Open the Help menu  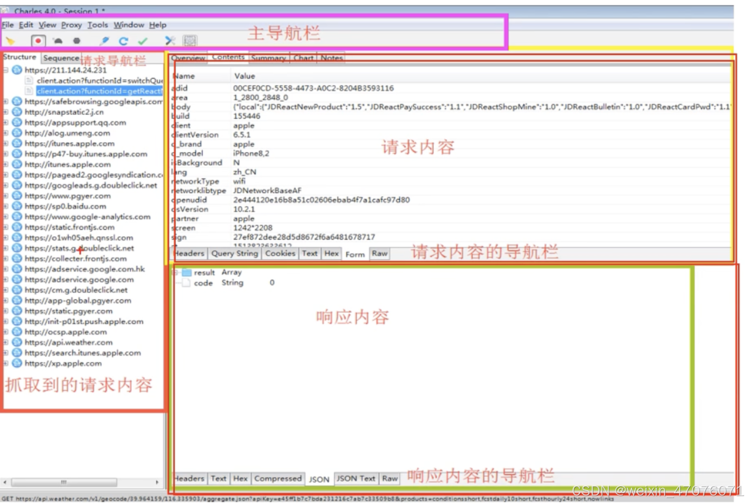coord(157,25)
